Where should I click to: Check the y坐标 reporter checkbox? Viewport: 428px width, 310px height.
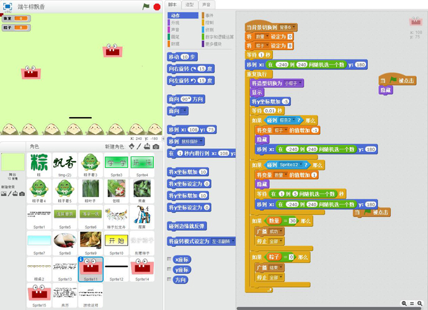coord(170,270)
